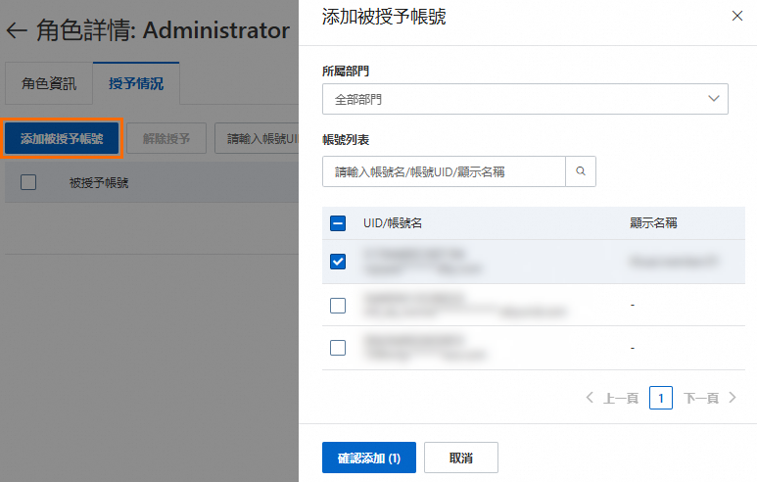Uncheck the first account row checkbox
This screenshot has height=482, width=757.
point(338,262)
